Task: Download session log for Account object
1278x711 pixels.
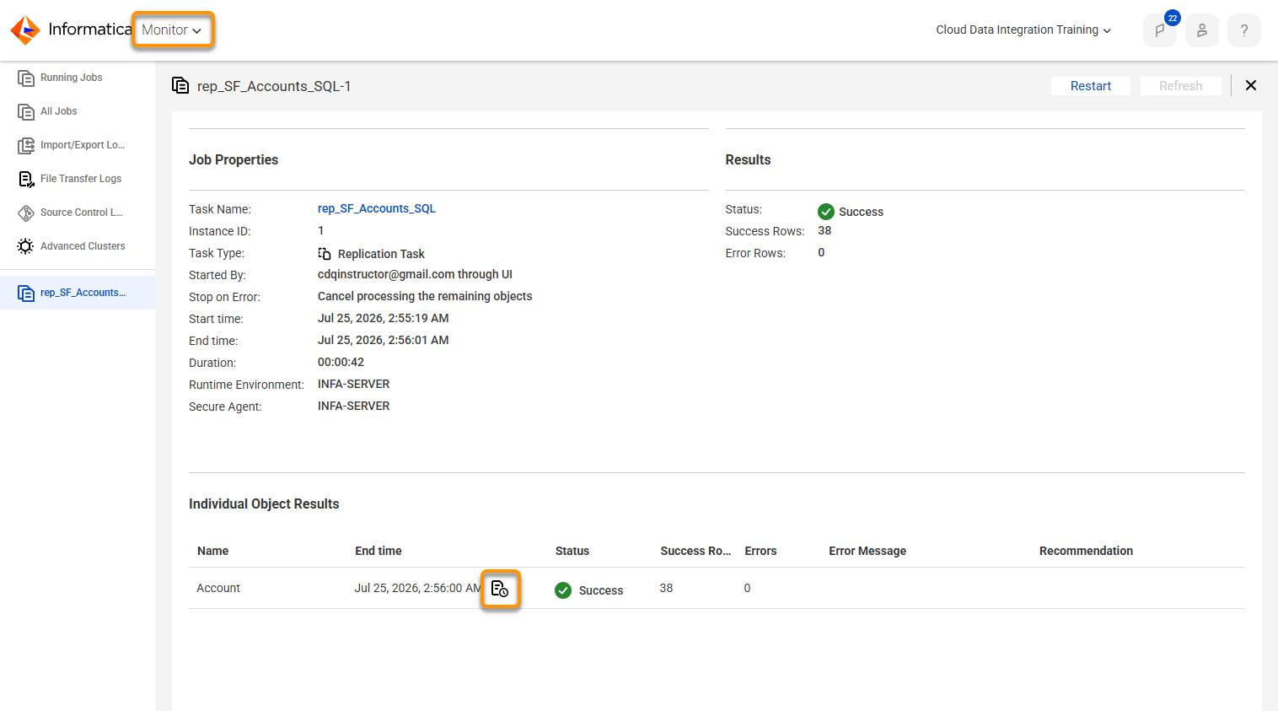Action: 500,589
